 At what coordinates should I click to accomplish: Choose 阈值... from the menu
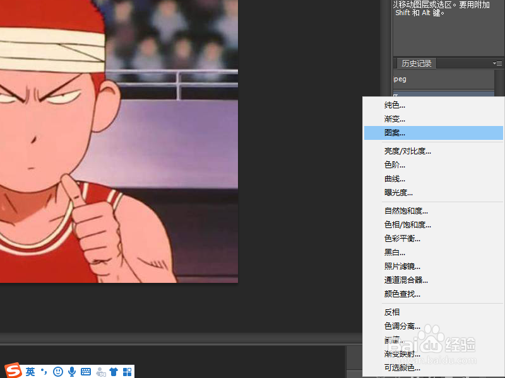[x=434, y=340]
